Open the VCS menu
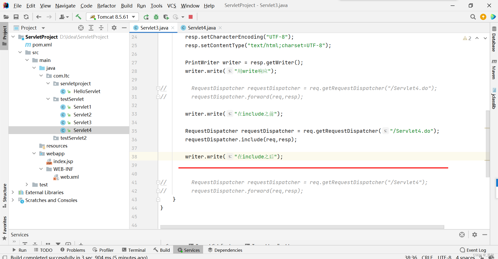 172,6
